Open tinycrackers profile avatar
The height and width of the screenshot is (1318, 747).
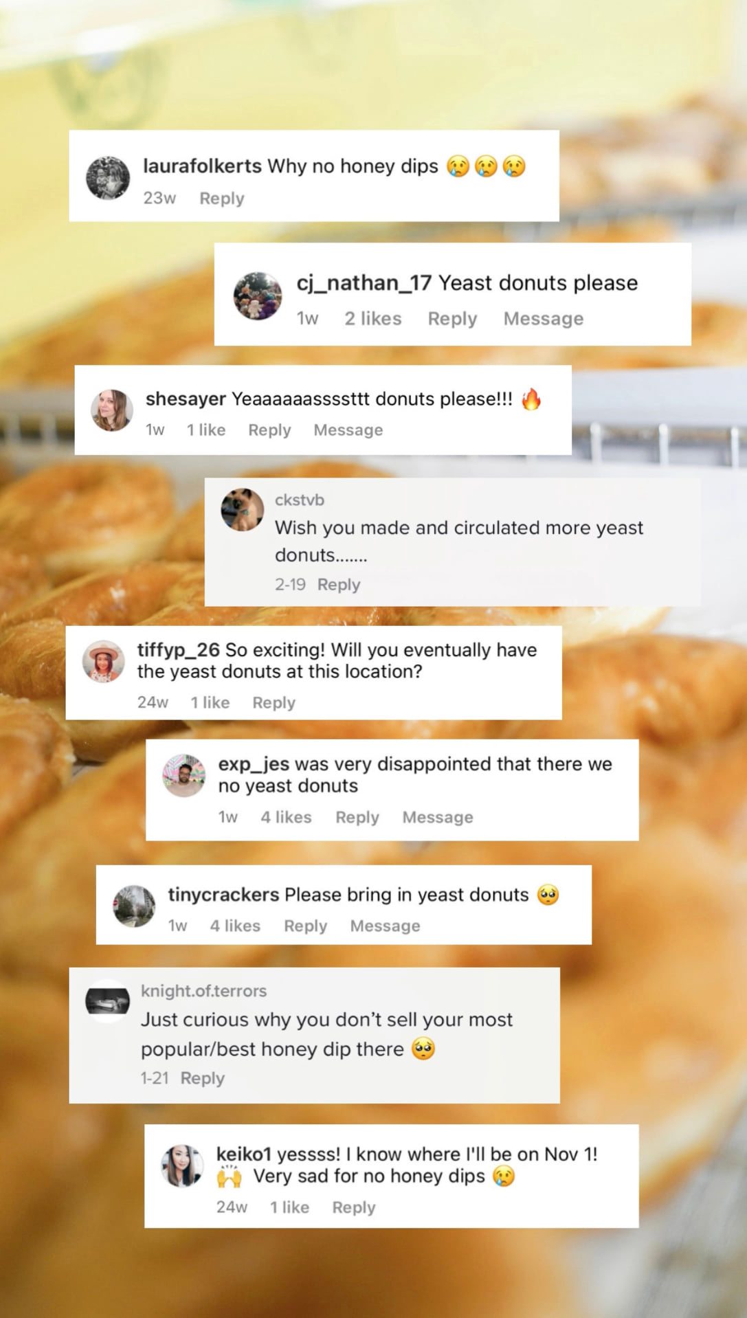134,906
